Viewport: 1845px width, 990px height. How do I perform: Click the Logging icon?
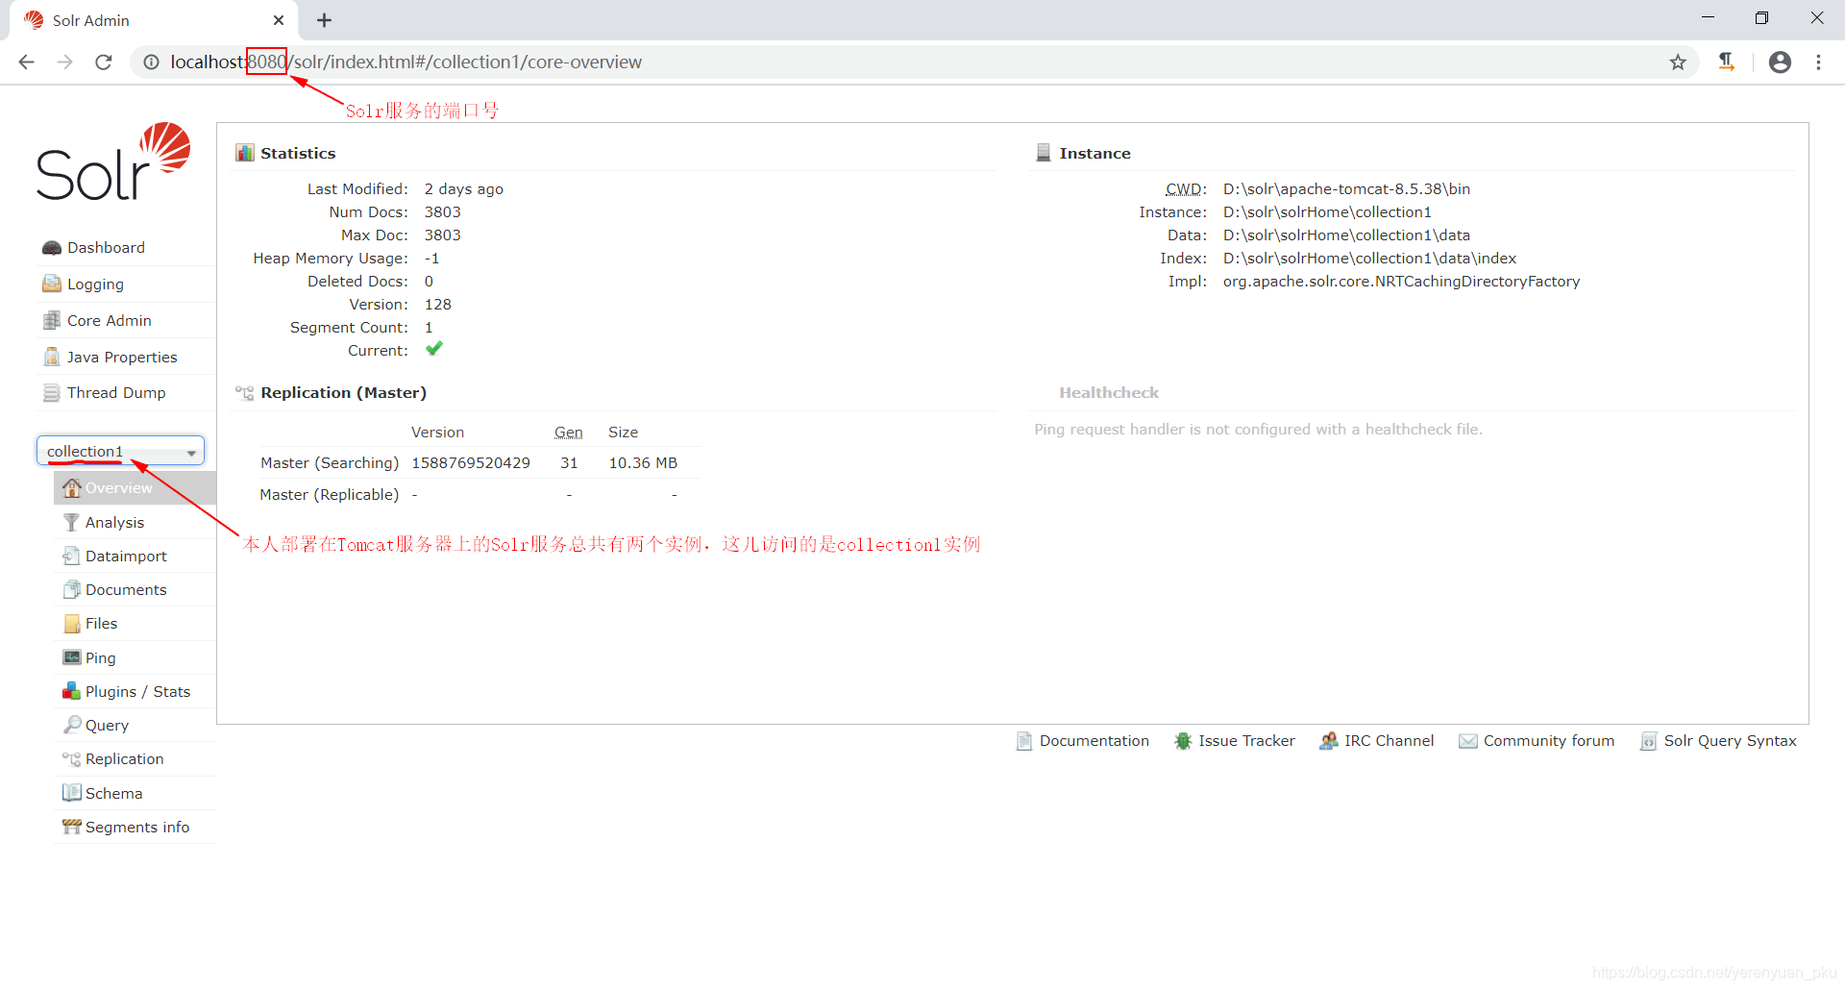[x=52, y=285]
